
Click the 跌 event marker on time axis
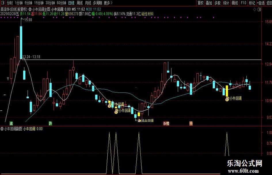(50, 123)
